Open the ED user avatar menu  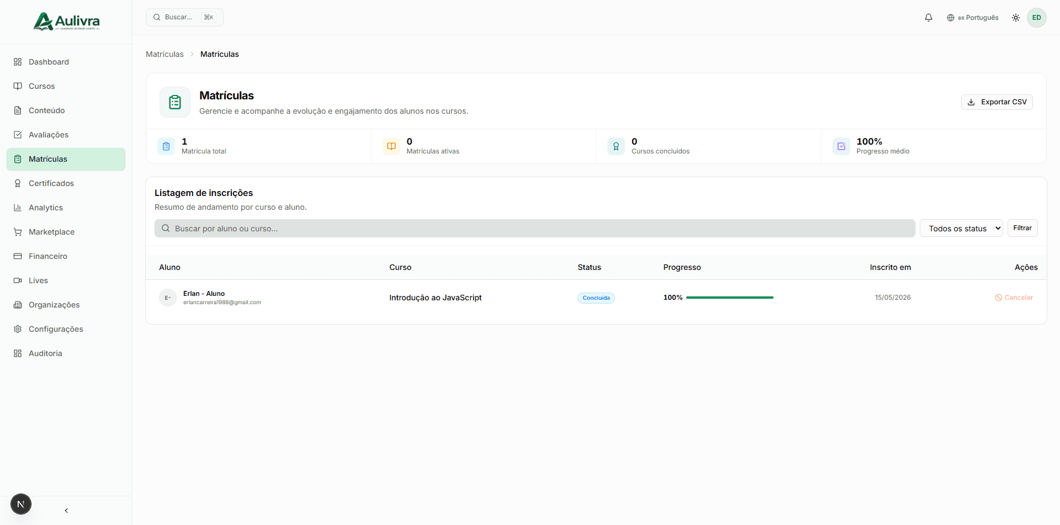click(1037, 18)
